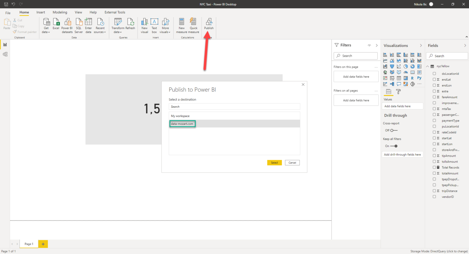
Task: Select the Publish icon in the ribbon
Action: pos(209,24)
